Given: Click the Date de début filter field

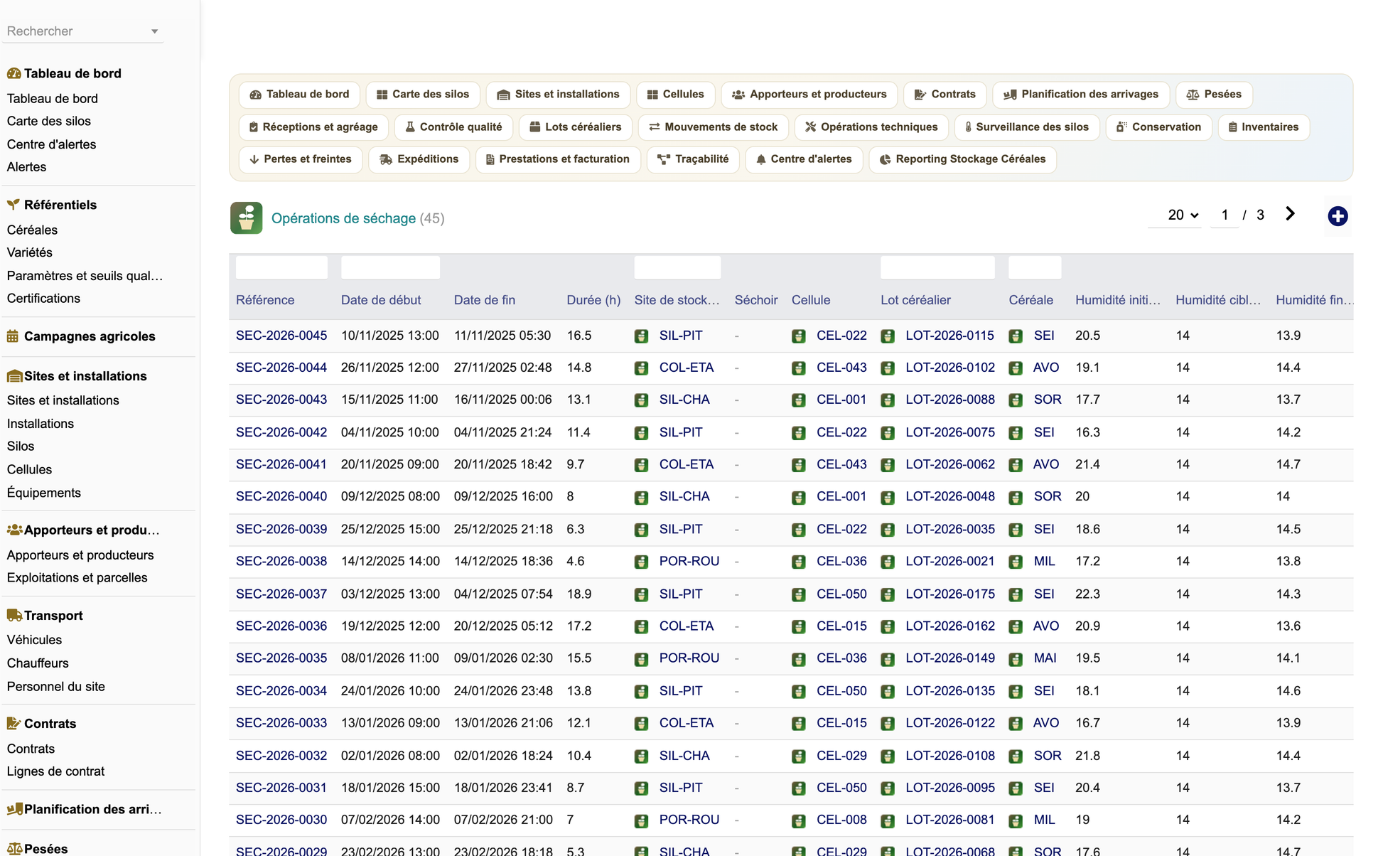Looking at the screenshot, I should coord(390,267).
